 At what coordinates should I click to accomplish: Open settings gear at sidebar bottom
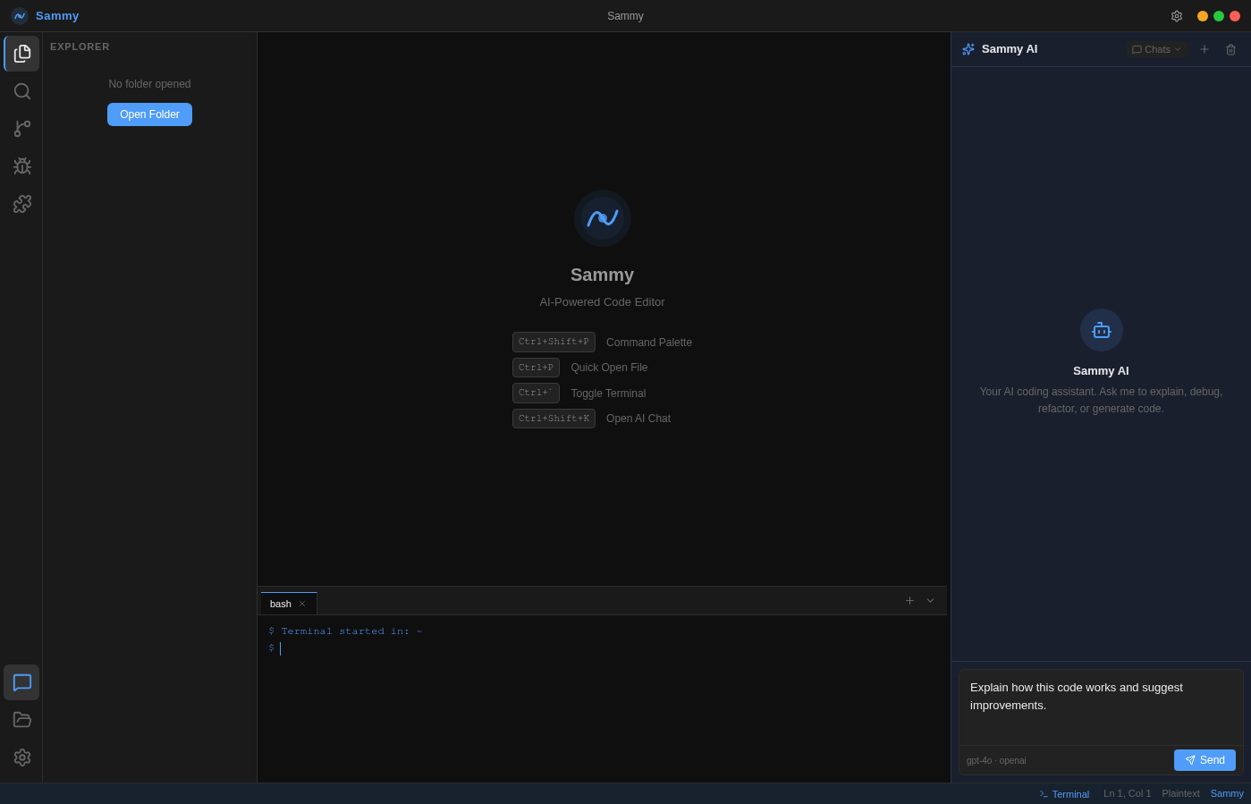[x=22, y=757]
